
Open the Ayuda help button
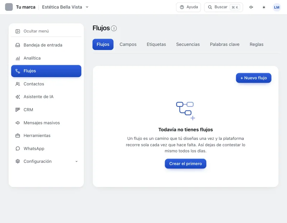(188, 7)
